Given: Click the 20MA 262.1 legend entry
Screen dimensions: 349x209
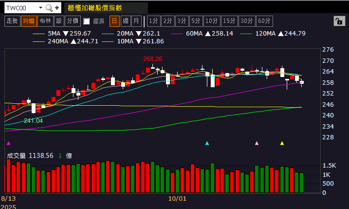Looking at the screenshot, I should pyautogui.click(x=131, y=34).
